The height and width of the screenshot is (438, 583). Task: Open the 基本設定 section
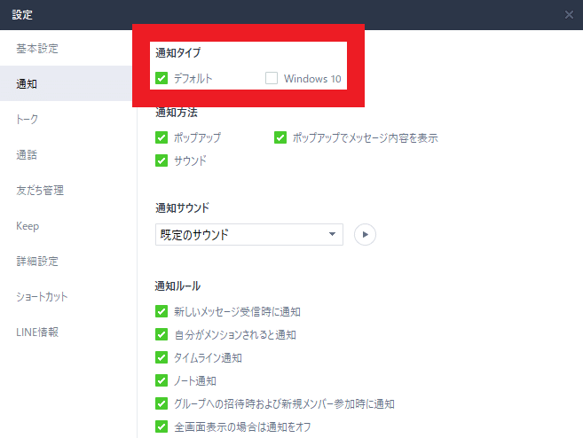click(x=67, y=48)
